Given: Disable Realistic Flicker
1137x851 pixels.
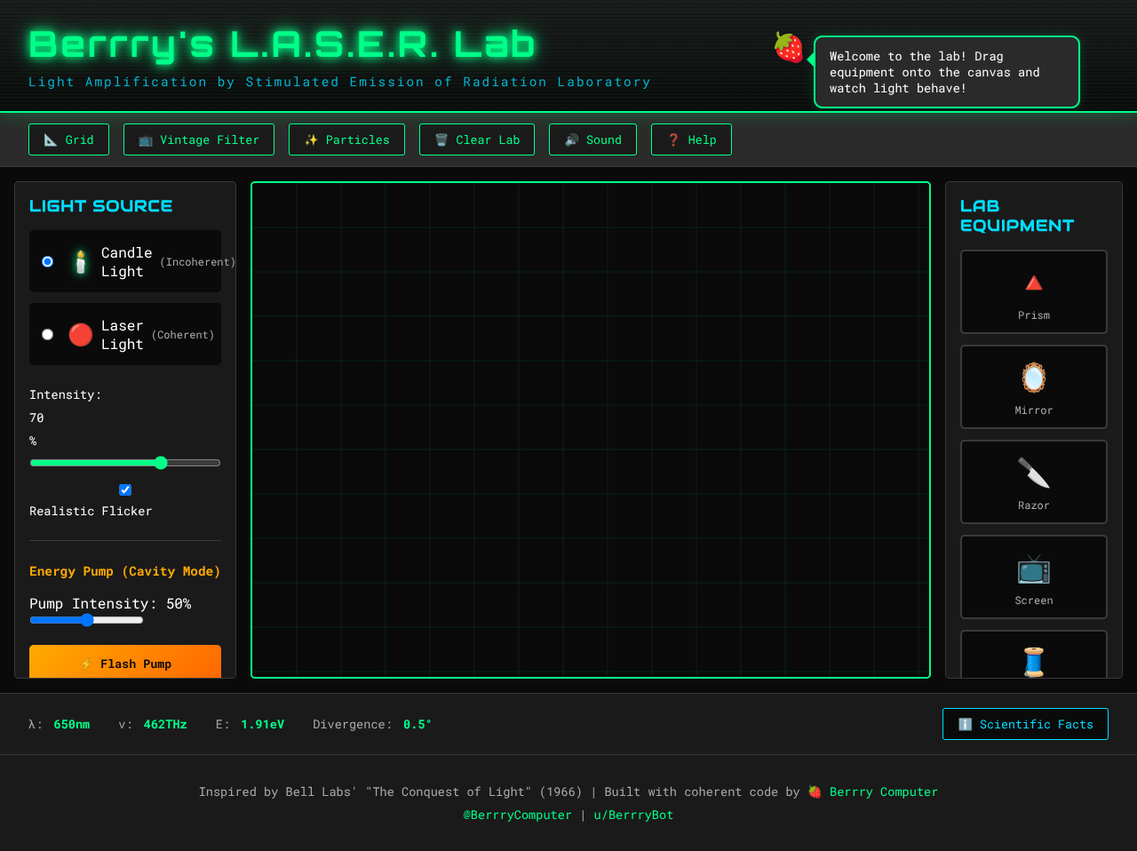Looking at the screenshot, I should point(124,489).
